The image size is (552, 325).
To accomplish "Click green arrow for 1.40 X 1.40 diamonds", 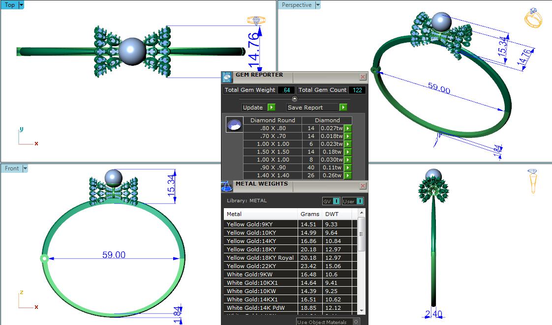I will (x=348, y=176).
